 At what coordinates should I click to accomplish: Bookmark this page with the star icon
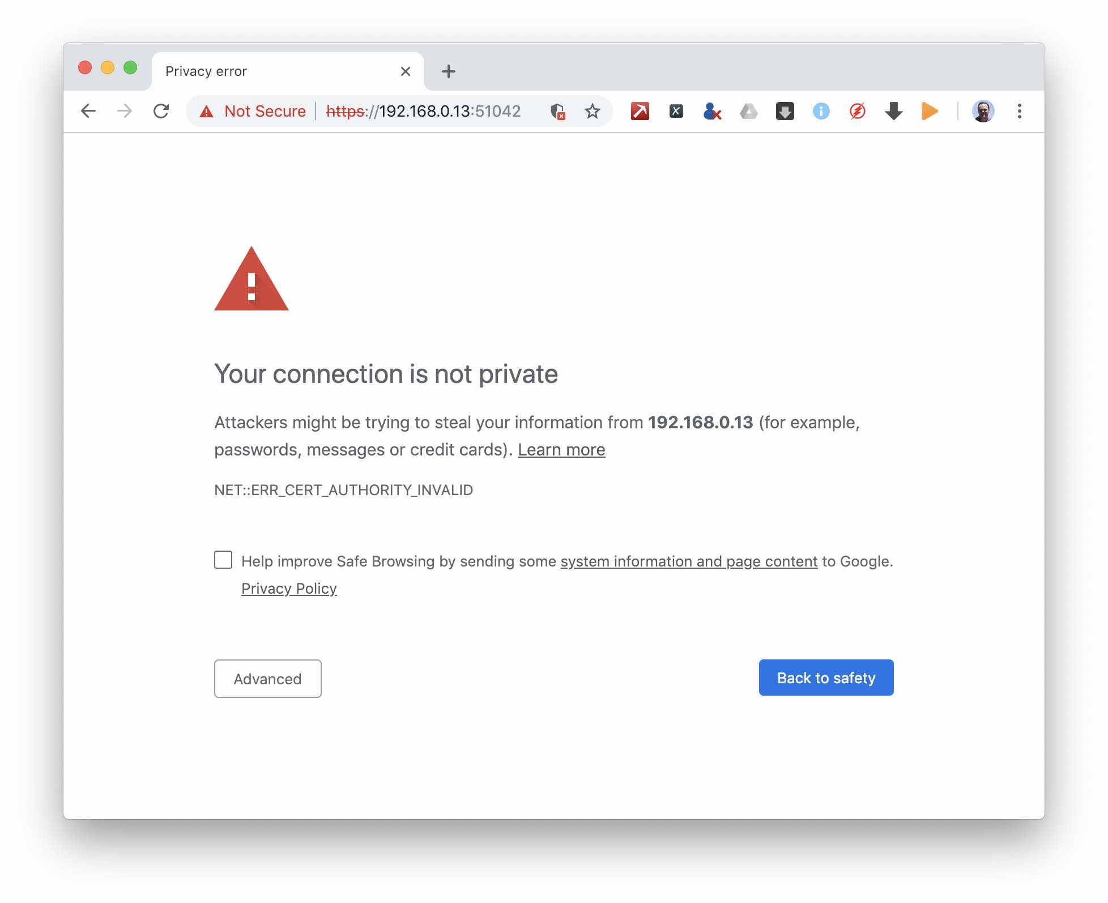click(x=592, y=111)
